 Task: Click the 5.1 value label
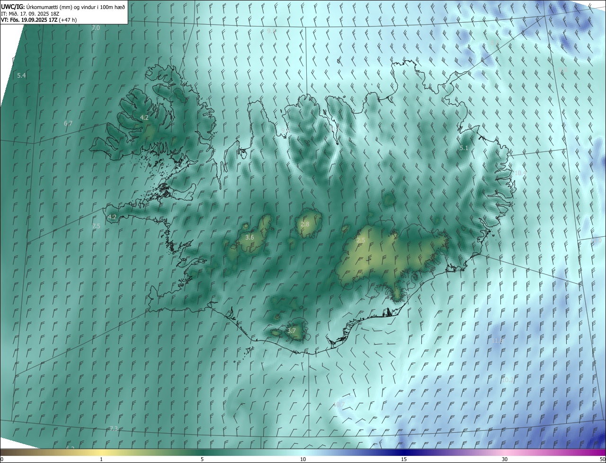[x=464, y=148]
